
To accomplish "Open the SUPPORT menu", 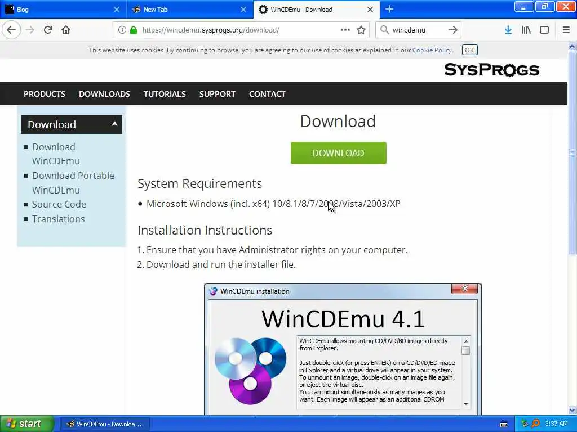I will pos(217,94).
